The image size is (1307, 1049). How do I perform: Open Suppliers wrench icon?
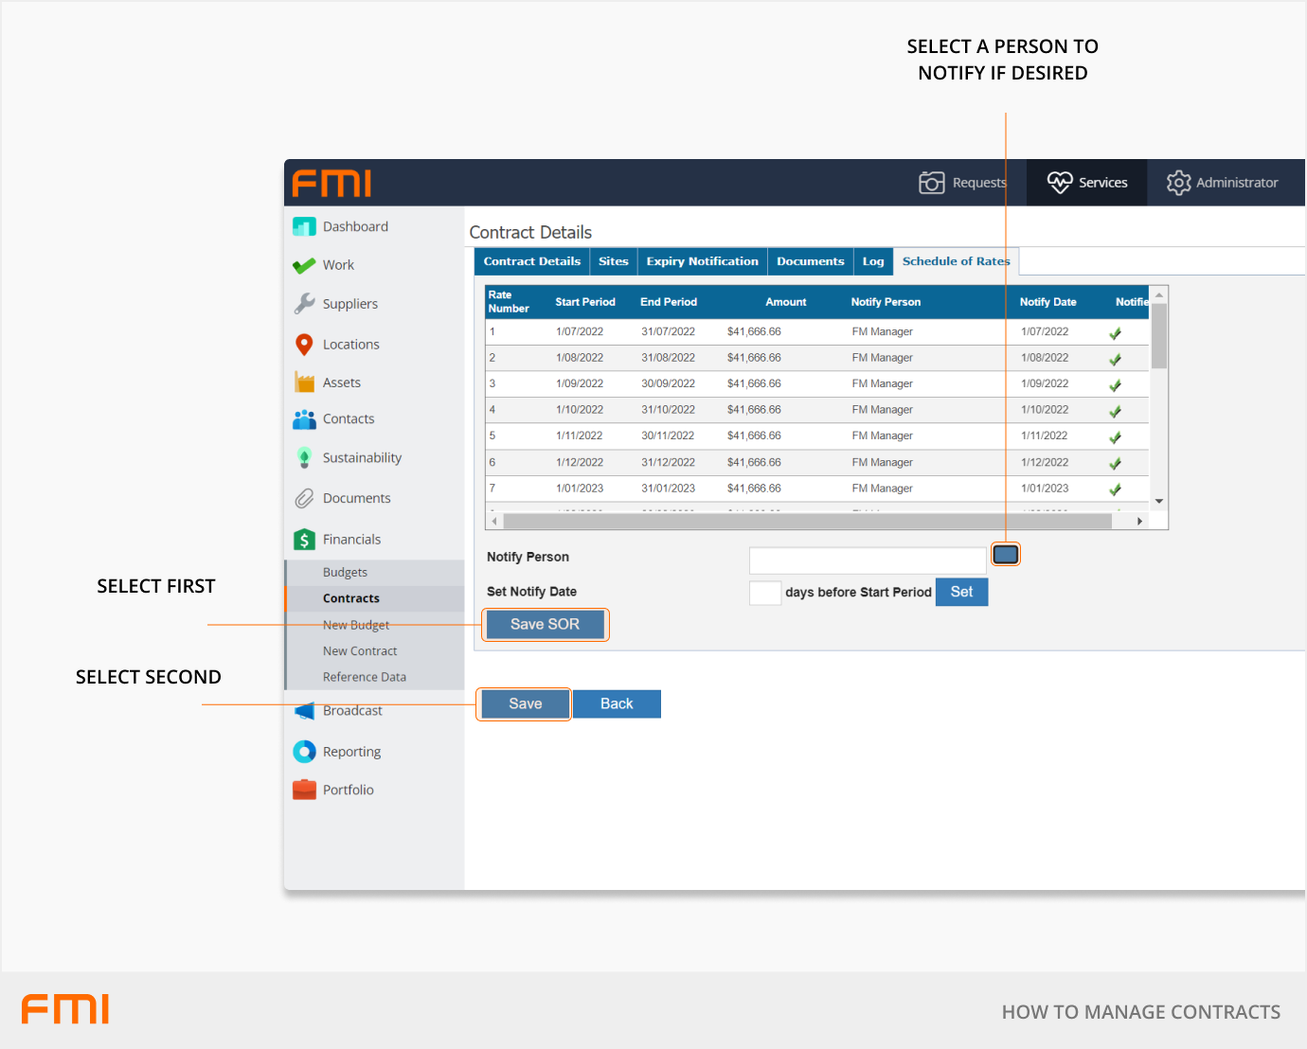pyautogui.click(x=304, y=304)
